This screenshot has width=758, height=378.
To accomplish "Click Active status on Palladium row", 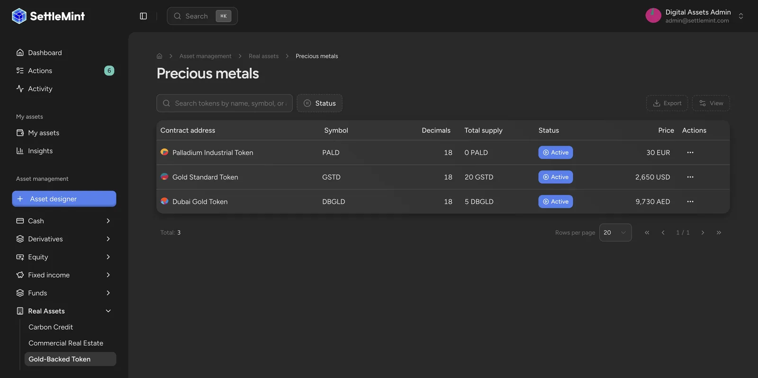I will [556, 152].
